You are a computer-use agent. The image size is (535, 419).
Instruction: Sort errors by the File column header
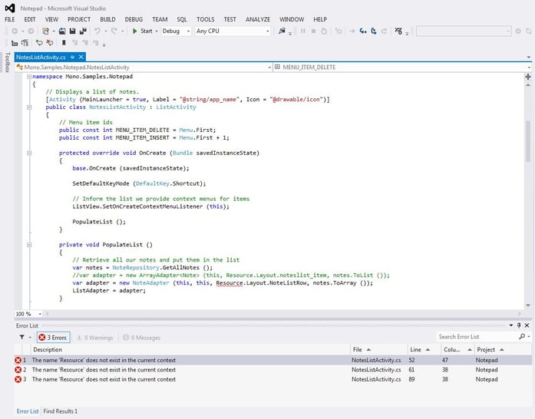(378, 350)
